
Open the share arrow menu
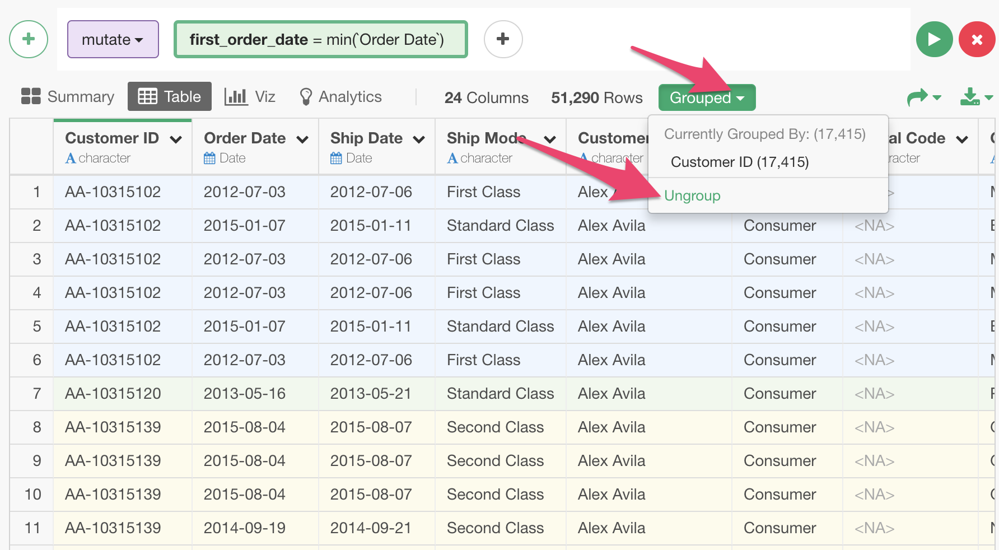point(923,97)
